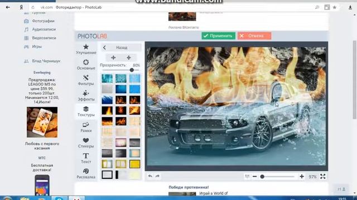Viewport: 357px width, 200px height.
Task: Click the phone advertisement image
Action: pyautogui.click(x=42, y=122)
